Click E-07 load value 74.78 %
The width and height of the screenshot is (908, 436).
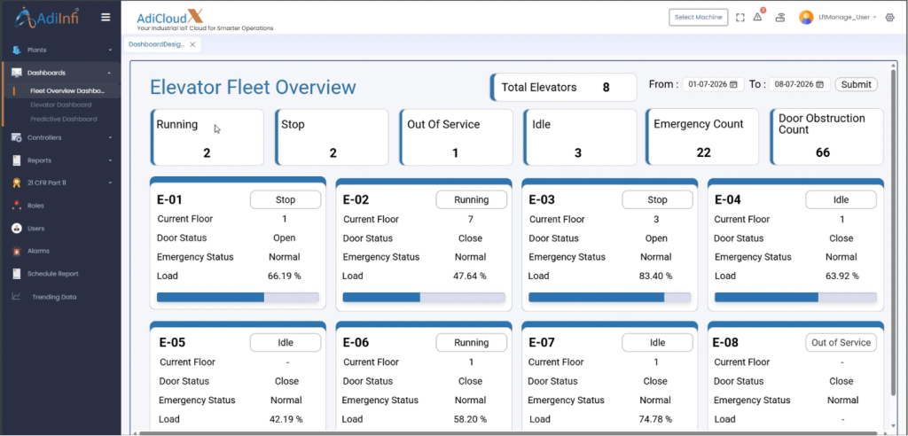click(655, 419)
